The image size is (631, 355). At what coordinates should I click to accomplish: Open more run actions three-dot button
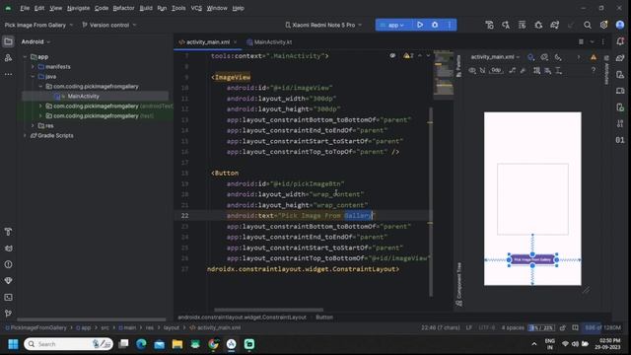click(x=450, y=25)
